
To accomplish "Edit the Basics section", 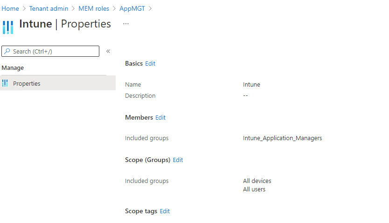I will click(x=150, y=63).
